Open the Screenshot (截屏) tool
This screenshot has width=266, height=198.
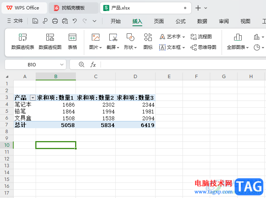click(x=113, y=42)
